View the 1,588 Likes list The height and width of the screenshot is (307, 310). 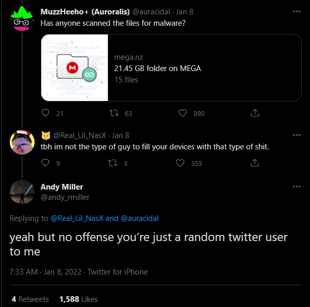tap(78, 299)
